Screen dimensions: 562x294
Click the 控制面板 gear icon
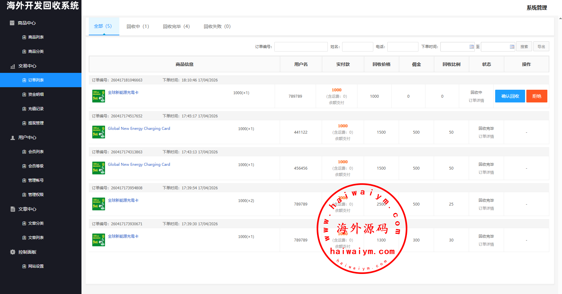pos(13,252)
